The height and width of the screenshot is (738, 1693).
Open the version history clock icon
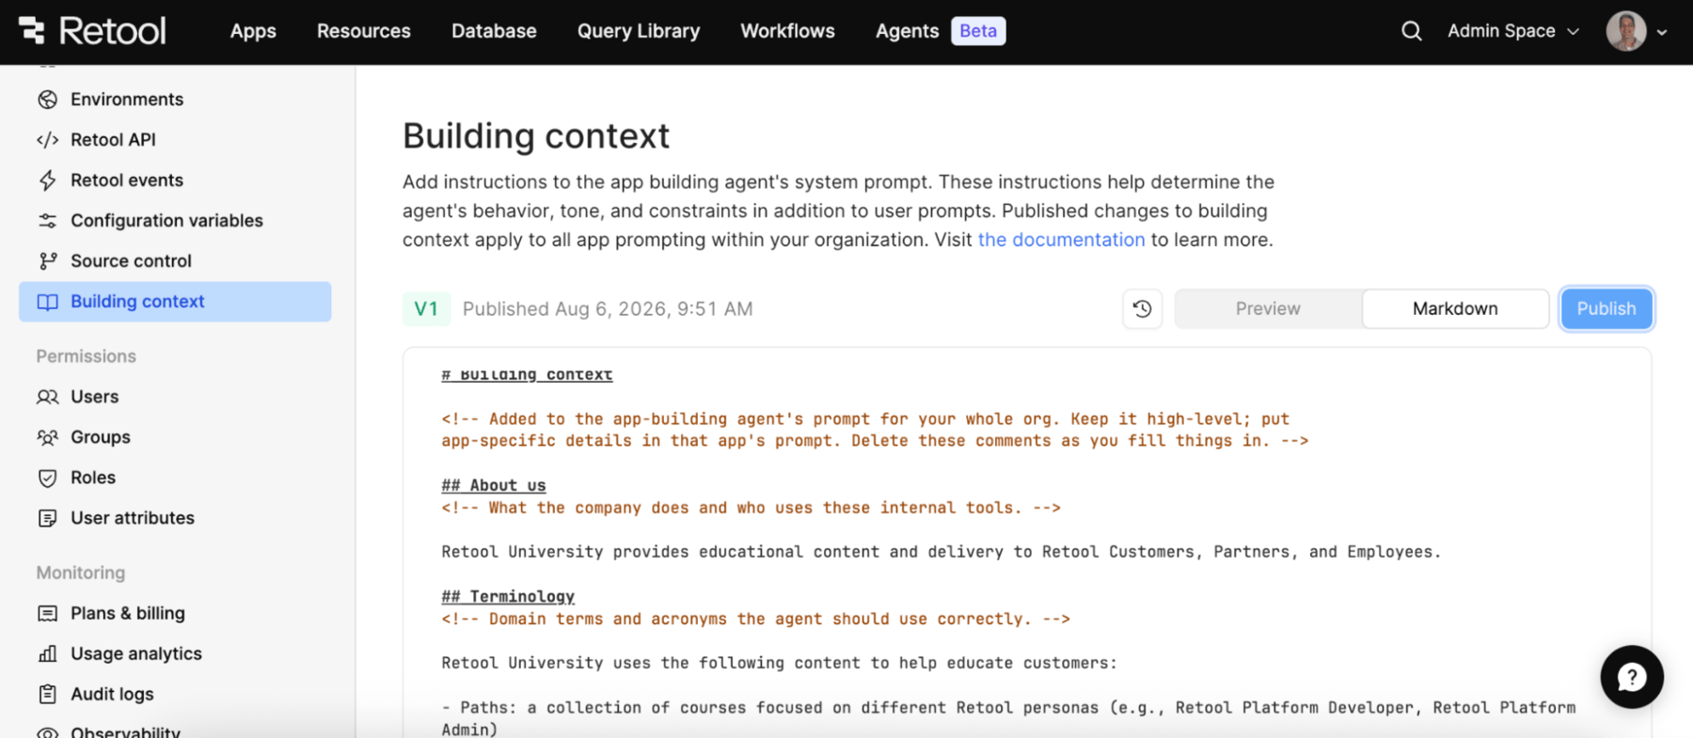click(x=1142, y=309)
